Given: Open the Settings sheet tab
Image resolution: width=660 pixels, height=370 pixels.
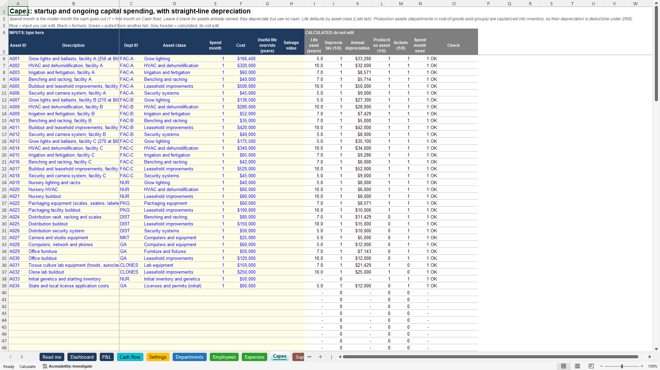Looking at the screenshot, I should coord(158,357).
